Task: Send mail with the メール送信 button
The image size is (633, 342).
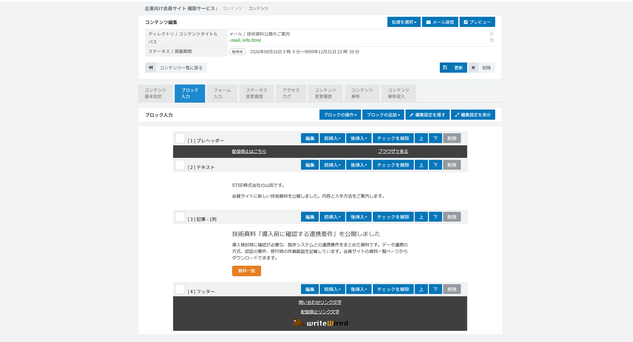Action: (x=440, y=22)
